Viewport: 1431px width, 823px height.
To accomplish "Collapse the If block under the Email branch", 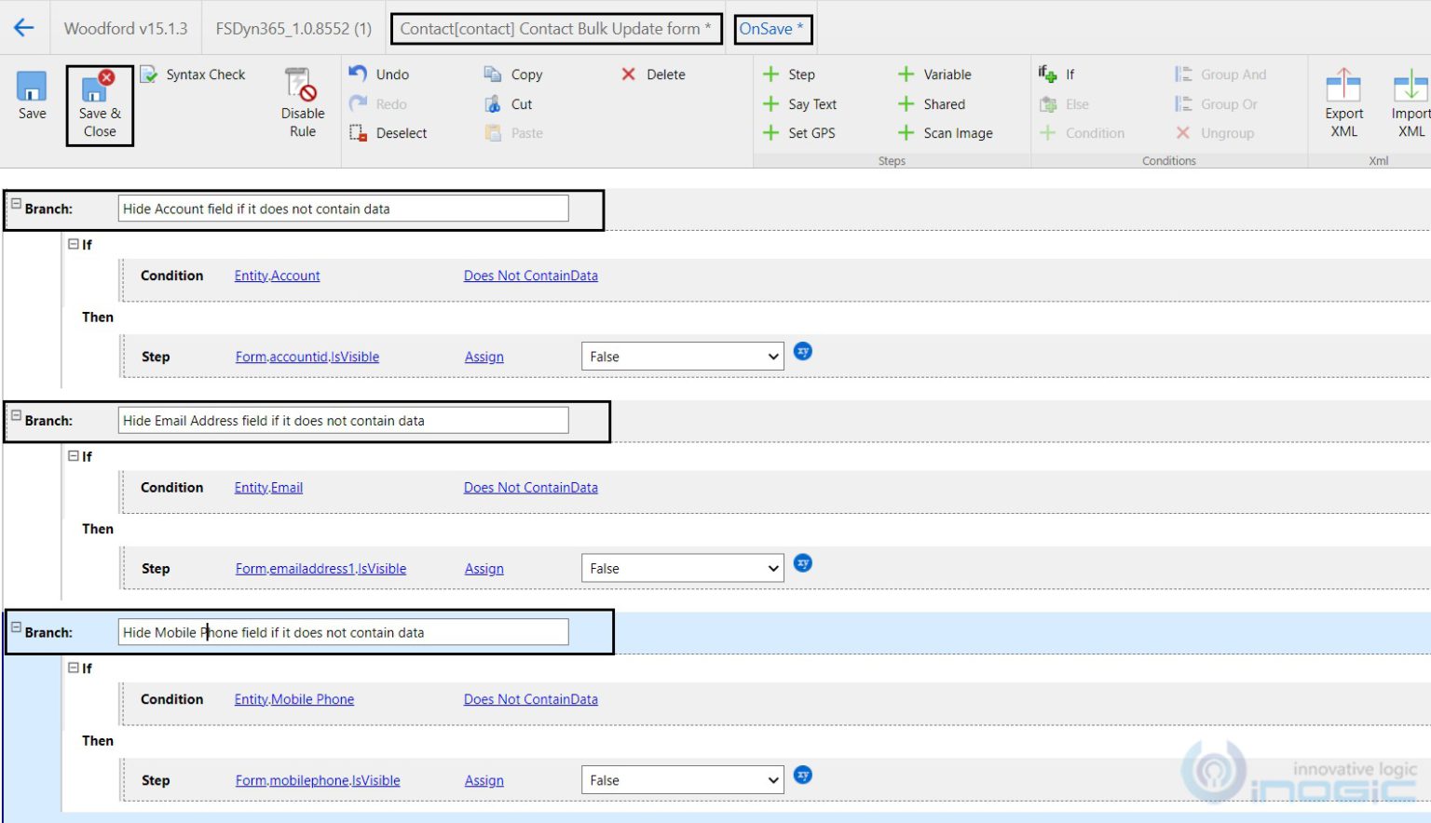I will [x=73, y=456].
